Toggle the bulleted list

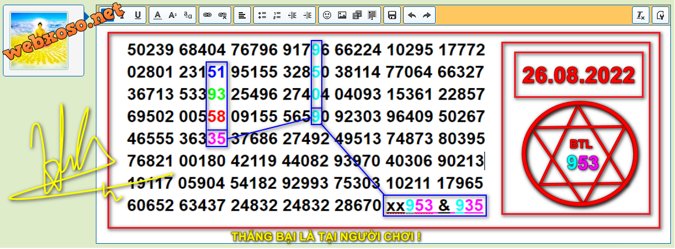point(262,16)
